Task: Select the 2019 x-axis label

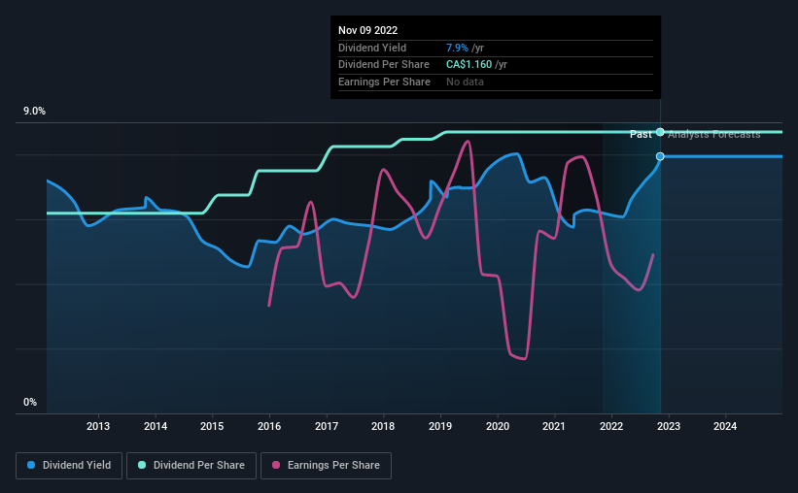Action: click(x=440, y=426)
